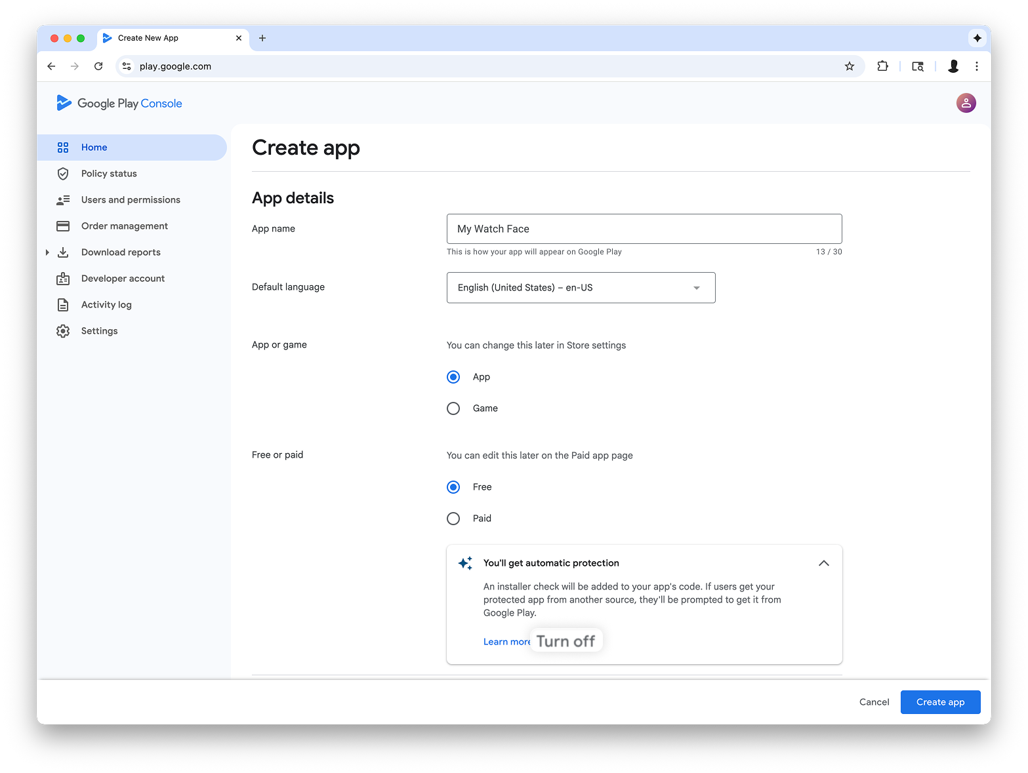Open Chrome three-dot menu
The image size is (1028, 773).
977,66
